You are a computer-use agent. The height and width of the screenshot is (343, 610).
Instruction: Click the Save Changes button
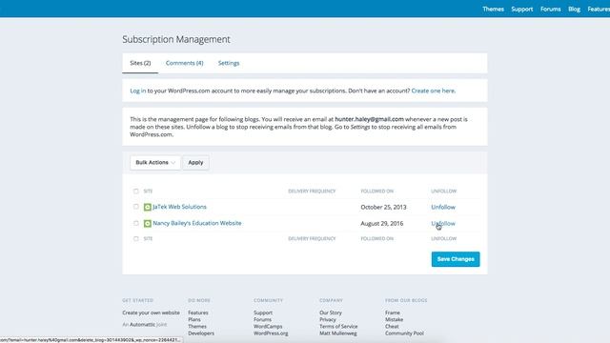tap(456, 259)
